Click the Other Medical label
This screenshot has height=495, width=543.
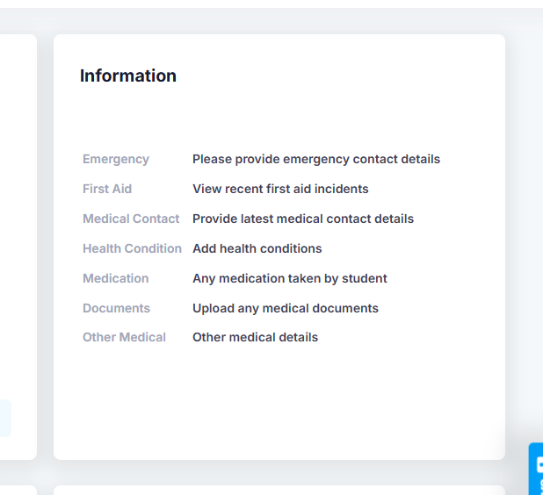[124, 337]
